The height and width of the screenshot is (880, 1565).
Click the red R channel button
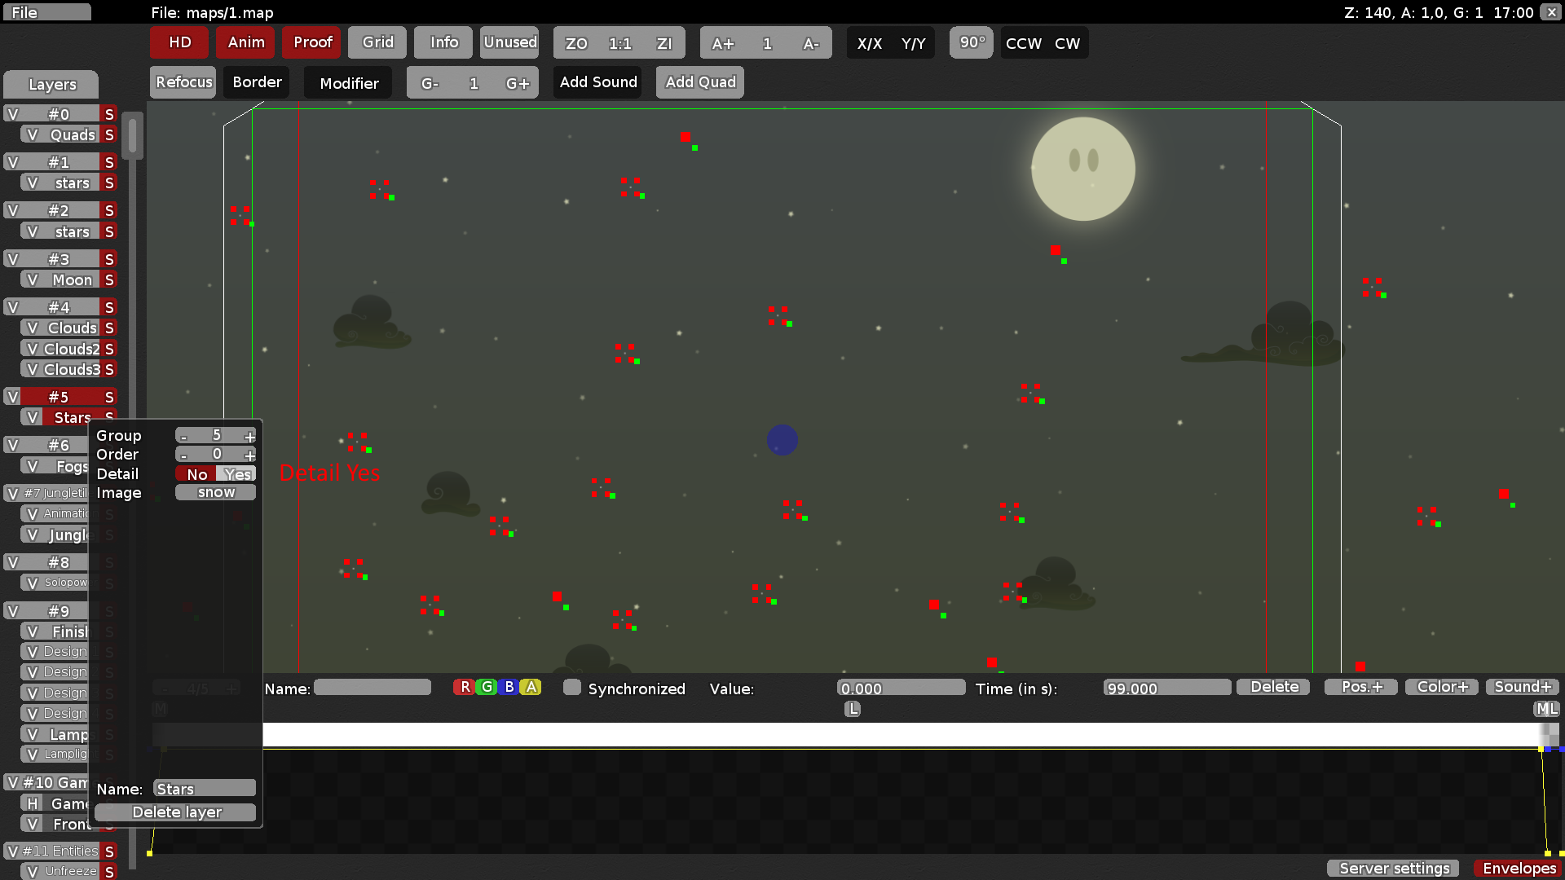465,687
